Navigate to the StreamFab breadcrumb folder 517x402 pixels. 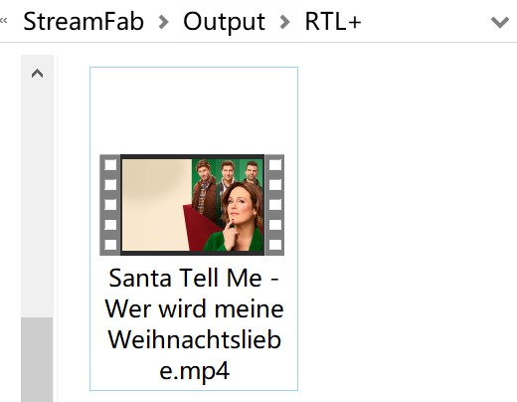point(84,22)
